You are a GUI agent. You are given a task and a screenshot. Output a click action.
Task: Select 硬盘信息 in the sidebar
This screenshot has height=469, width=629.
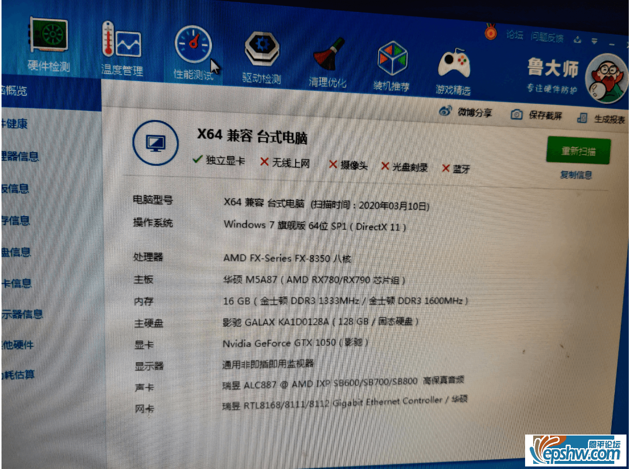[16, 251]
